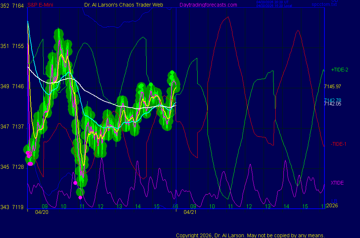The image size is (360, 238).
Task: Click the magenta dot at the opening price low
Action: click(x=30, y=163)
